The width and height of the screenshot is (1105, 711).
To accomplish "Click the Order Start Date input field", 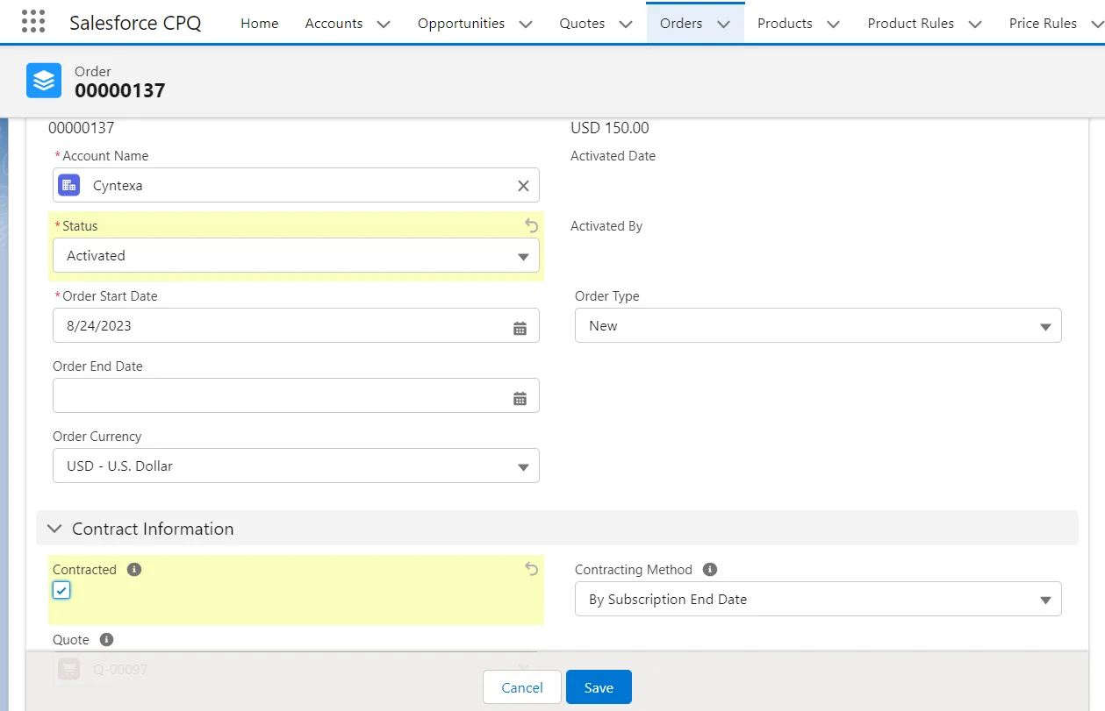I will (263, 325).
